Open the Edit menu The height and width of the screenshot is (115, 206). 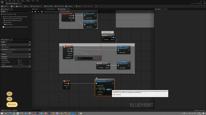tap(10, 1)
